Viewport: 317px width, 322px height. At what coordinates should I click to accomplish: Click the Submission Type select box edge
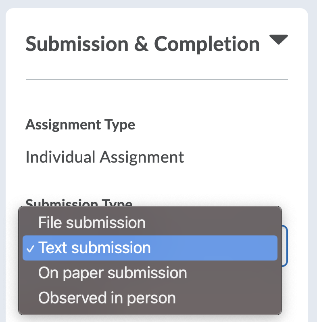tap(285, 246)
